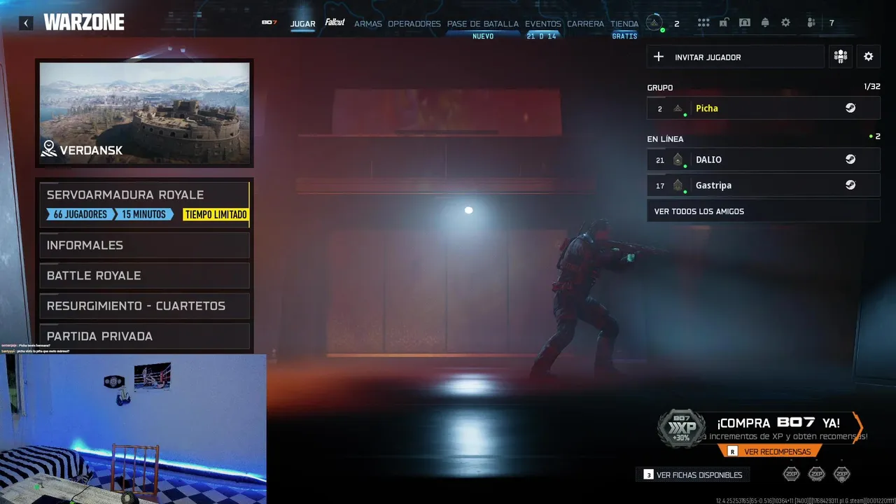Viewport: 896px width, 504px height.
Task: Select the first 2XP token icon
Action: pyautogui.click(x=791, y=475)
